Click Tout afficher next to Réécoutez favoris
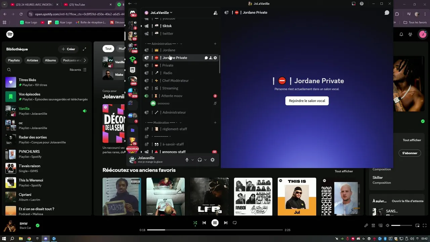 (344, 171)
